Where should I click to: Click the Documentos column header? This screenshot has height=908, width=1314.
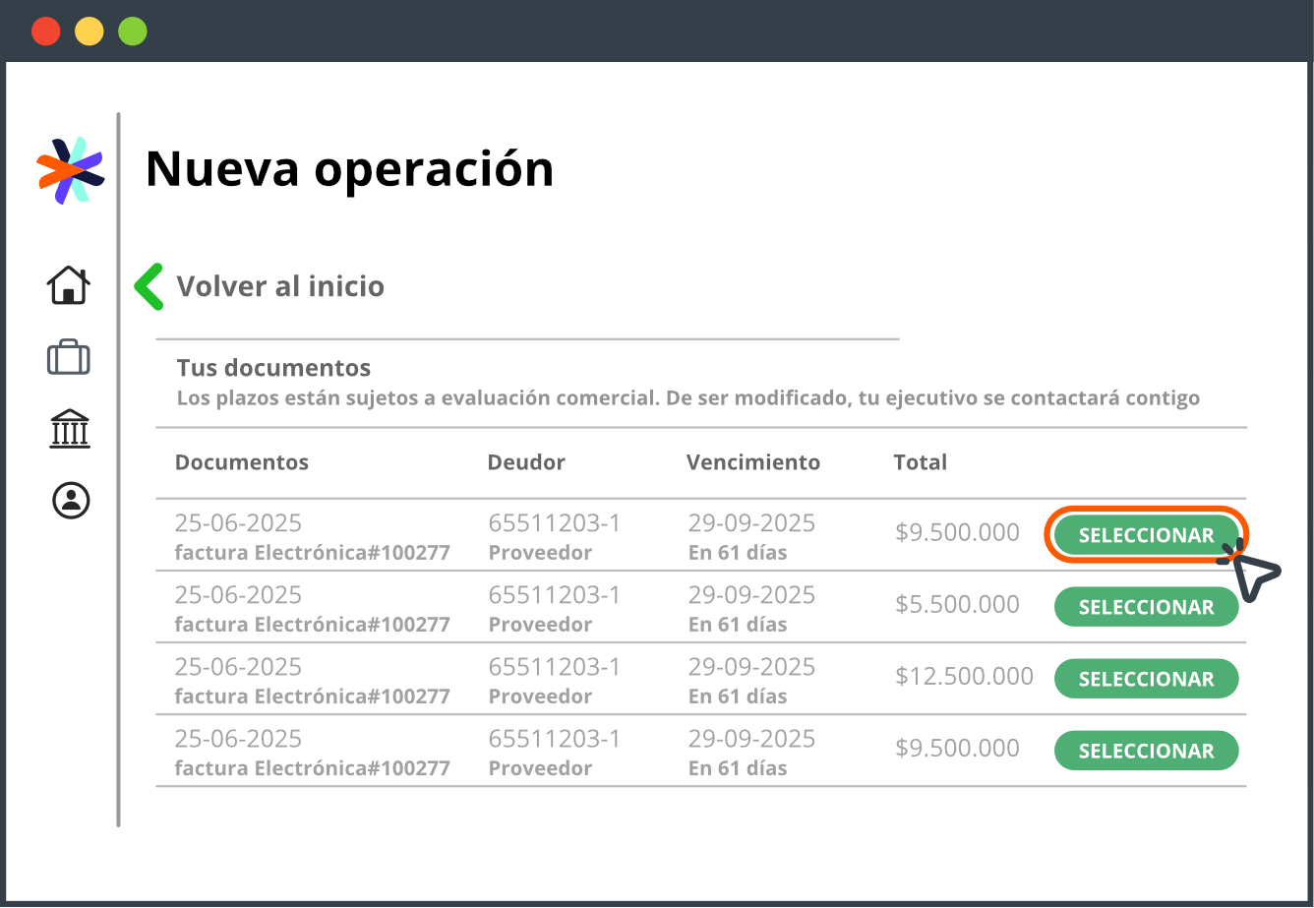(242, 462)
